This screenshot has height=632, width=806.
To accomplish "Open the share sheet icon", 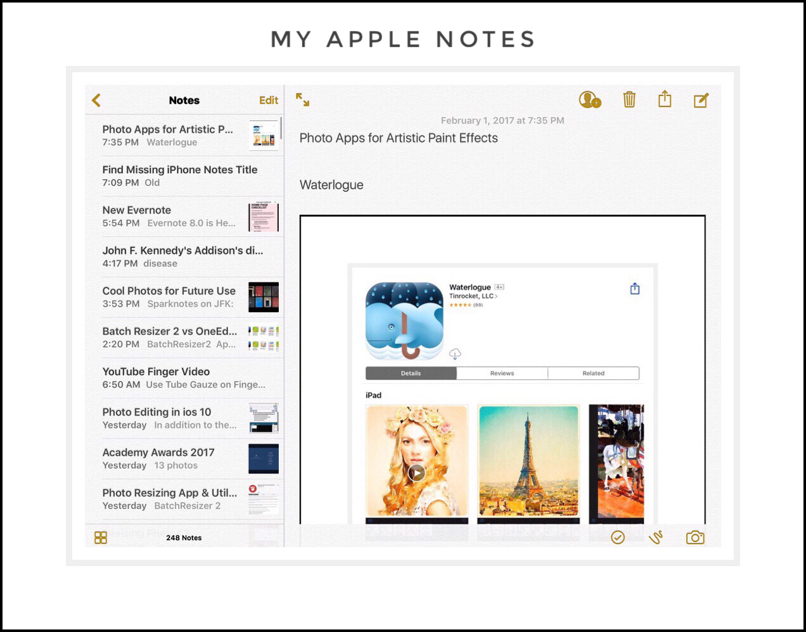I will pos(664,99).
